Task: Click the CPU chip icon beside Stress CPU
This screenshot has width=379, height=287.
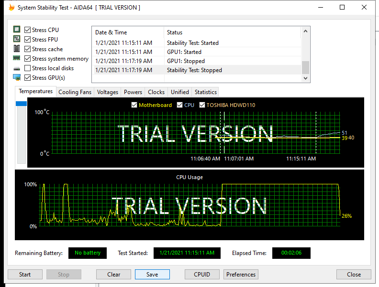Action: click(17, 30)
